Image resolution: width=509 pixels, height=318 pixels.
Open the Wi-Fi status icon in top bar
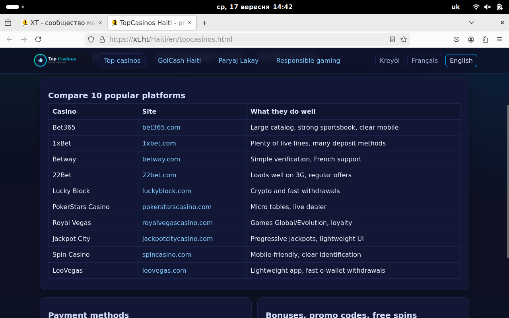[476, 7]
